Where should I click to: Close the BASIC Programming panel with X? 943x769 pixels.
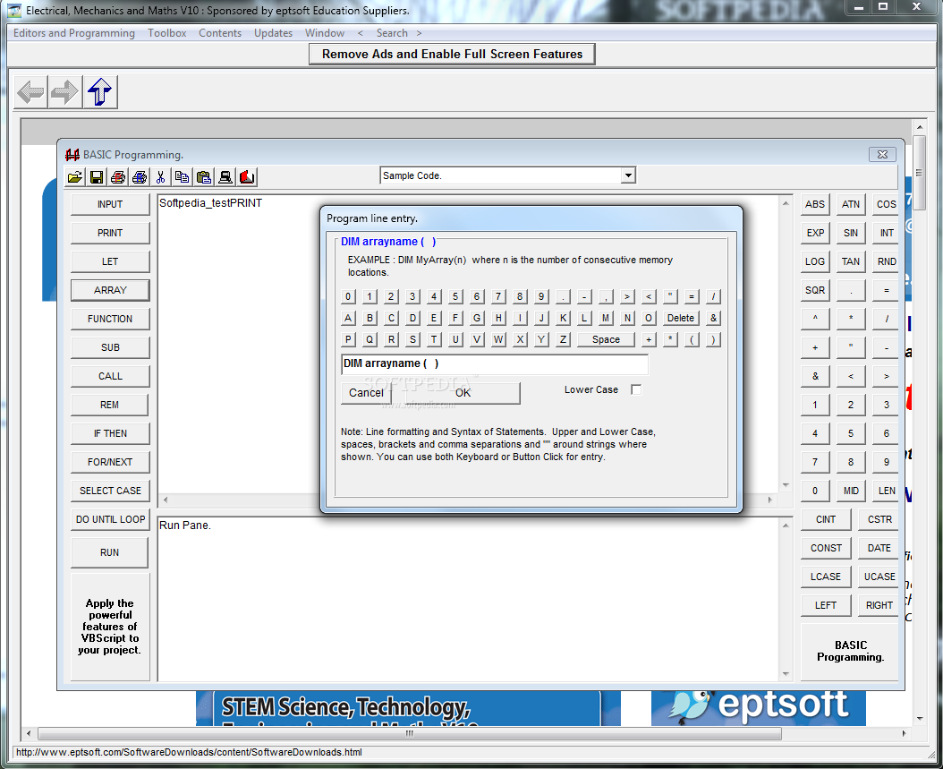tap(882, 155)
